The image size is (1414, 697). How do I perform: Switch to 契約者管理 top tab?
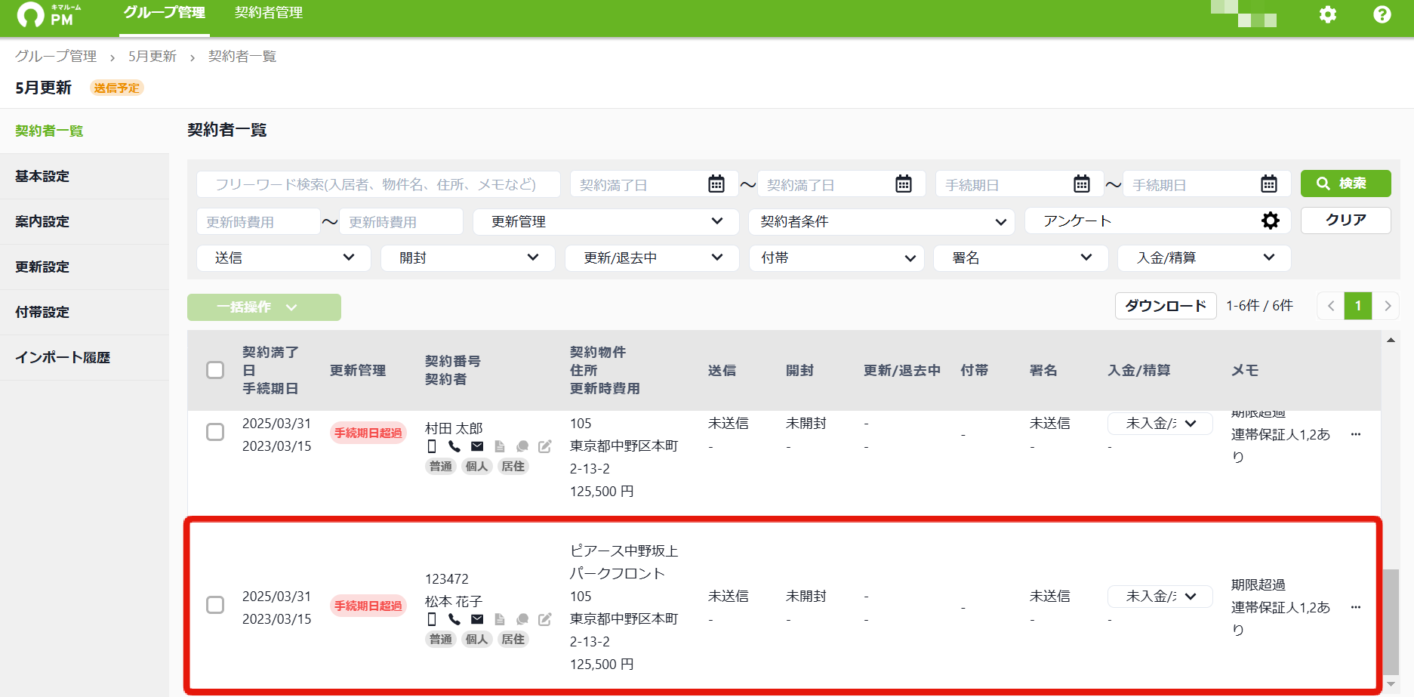pos(269,13)
